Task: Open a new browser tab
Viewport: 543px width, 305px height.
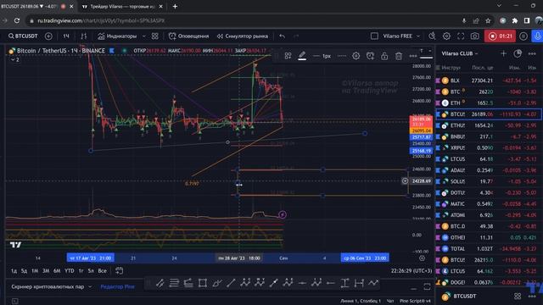Action: pos(175,6)
